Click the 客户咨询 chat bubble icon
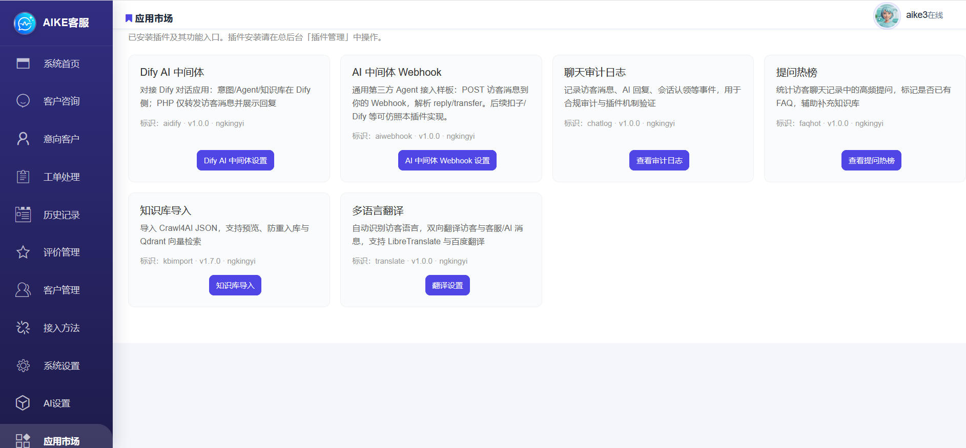Image resolution: width=966 pixels, height=448 pixels. coord(23,101)
